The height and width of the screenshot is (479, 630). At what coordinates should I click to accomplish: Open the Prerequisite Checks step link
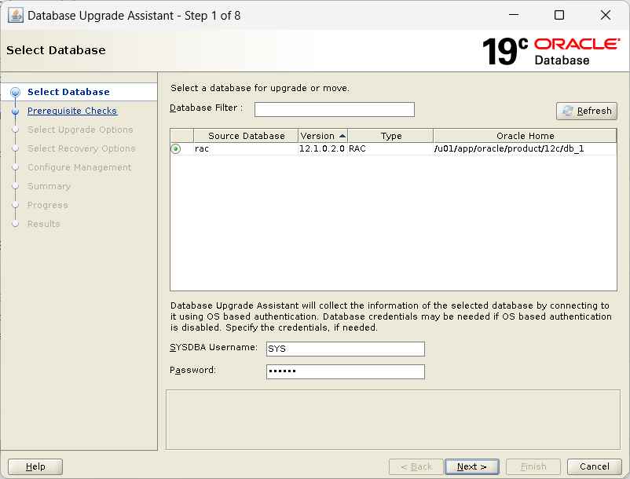[72, 111]
